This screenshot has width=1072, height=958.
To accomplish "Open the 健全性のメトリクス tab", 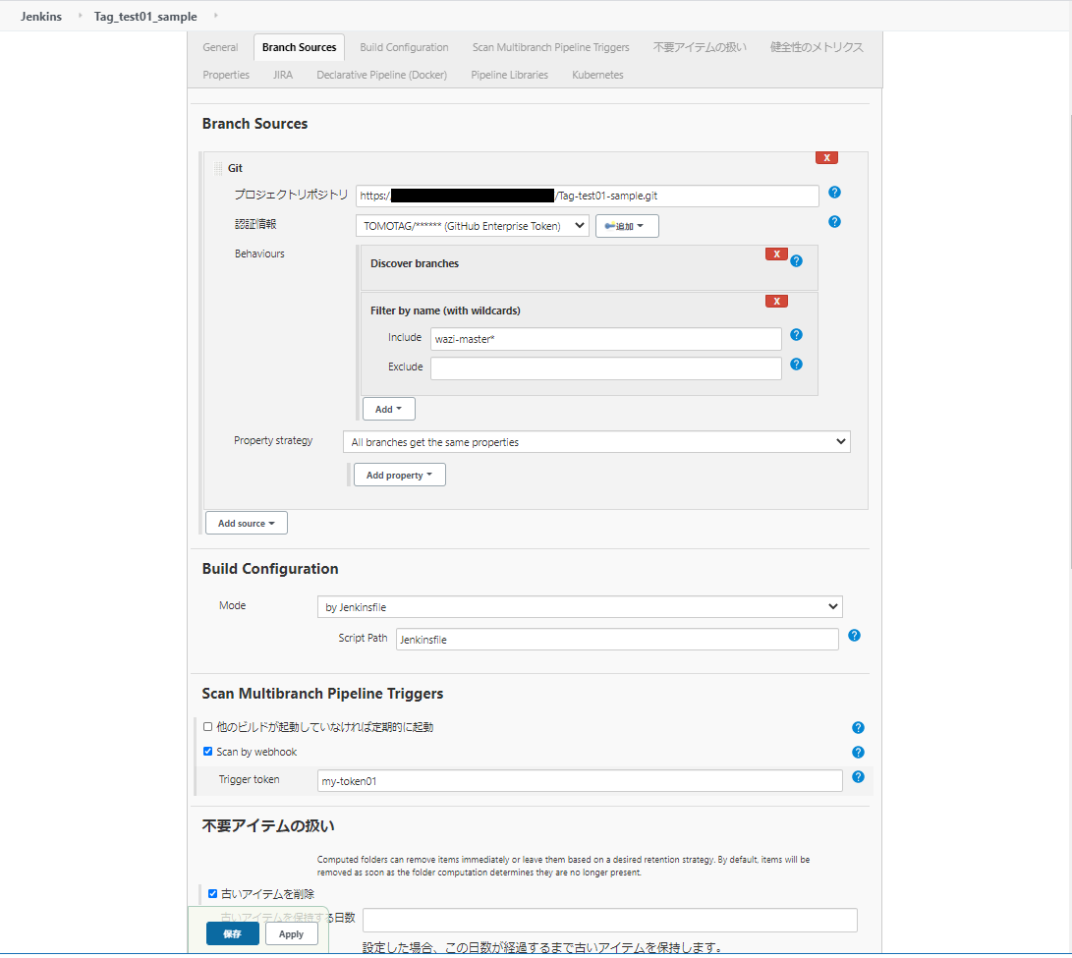I will point(817,47).
